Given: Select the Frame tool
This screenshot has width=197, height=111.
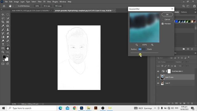Looking at the screenshot, I should click(x=8, y=22).
